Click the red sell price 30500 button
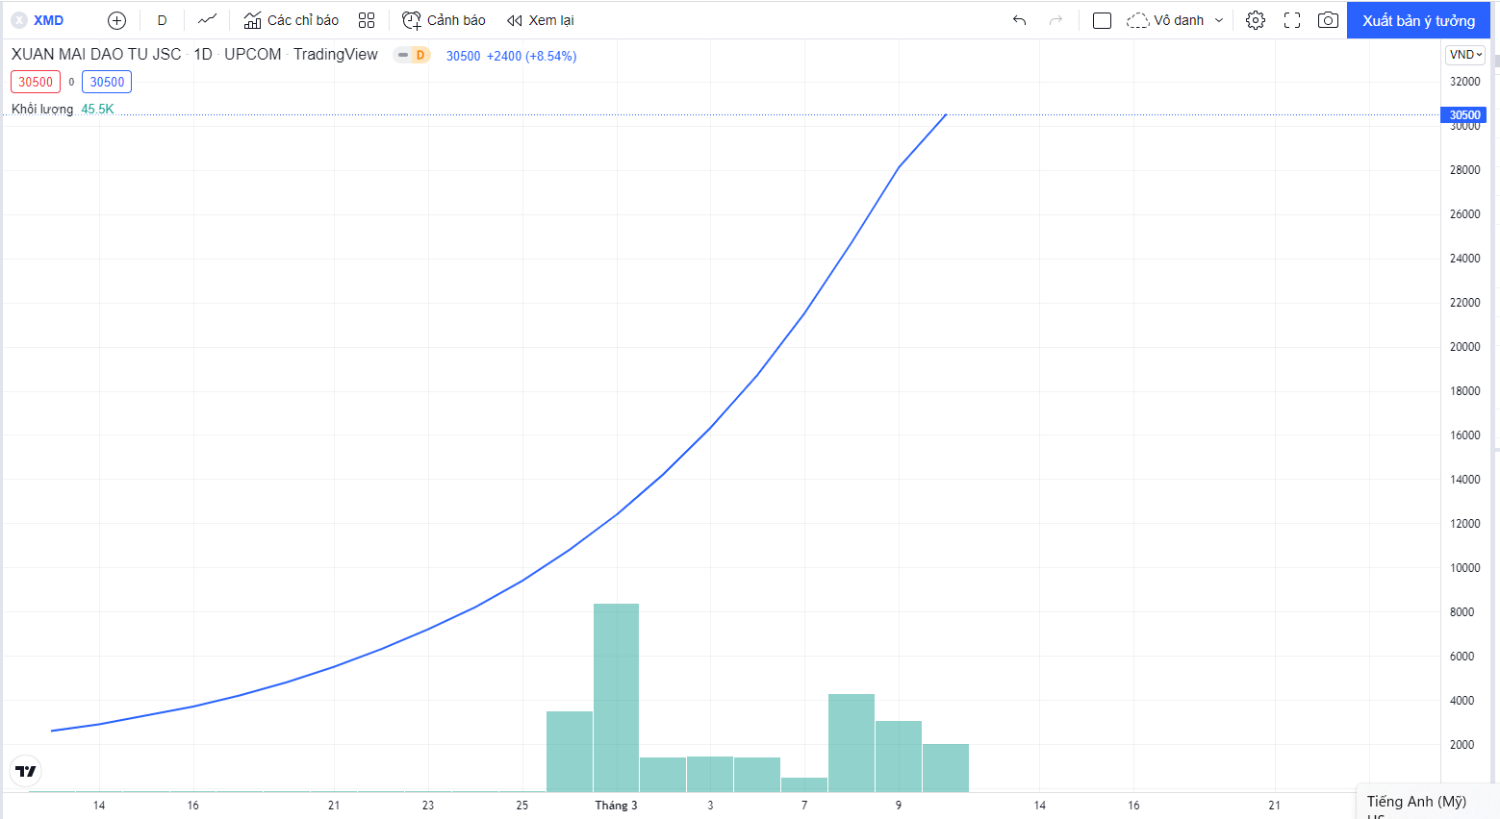The width and height of the screenshot is (1500, 819). [x=36, y=83]
